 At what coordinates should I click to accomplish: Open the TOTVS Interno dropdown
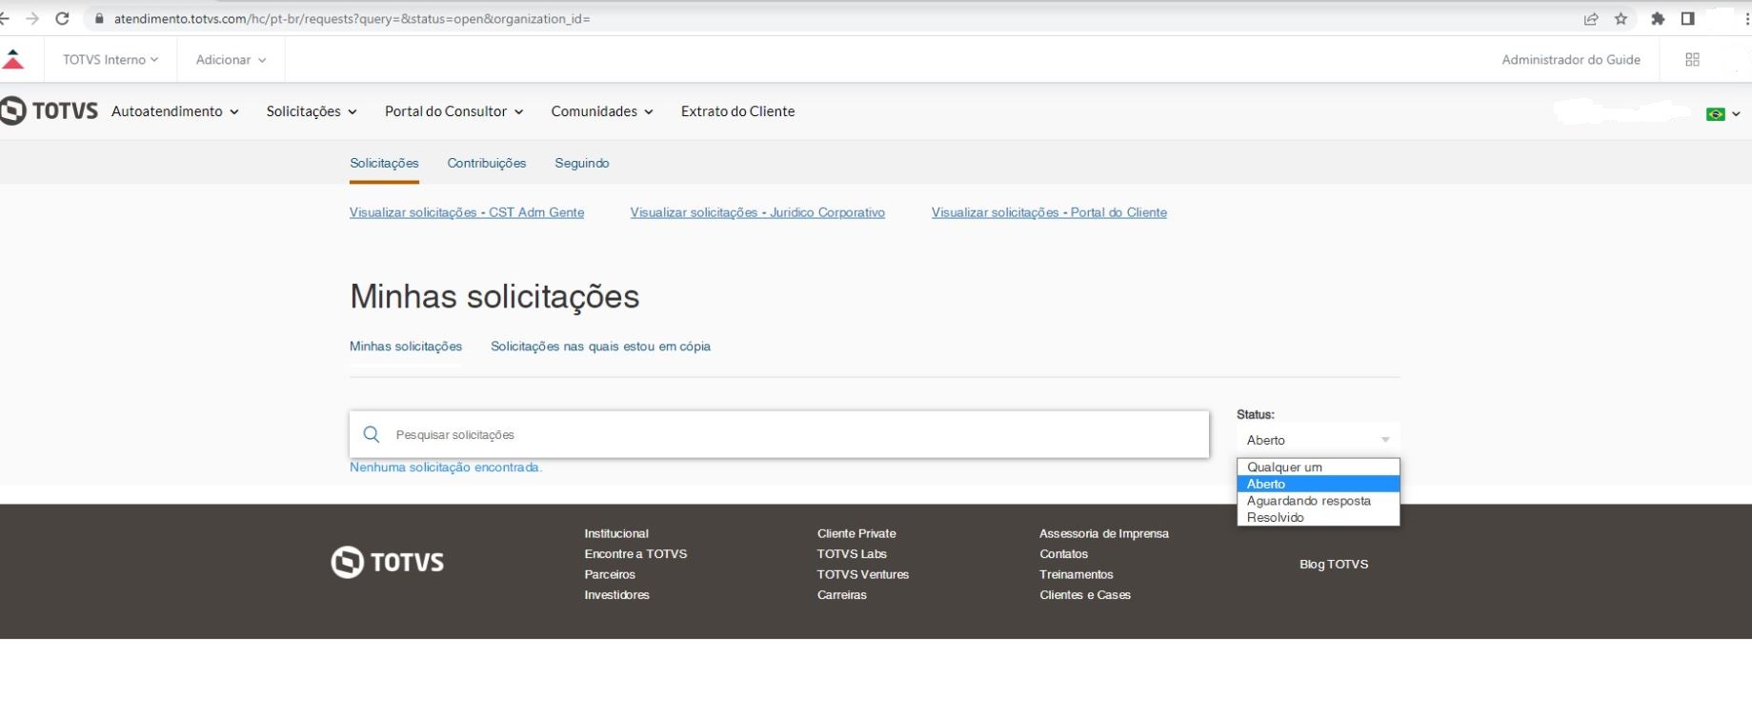click(x=111, y=60)
